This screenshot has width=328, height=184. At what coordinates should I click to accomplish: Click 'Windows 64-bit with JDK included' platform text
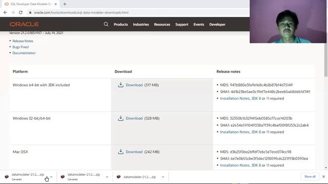point(41,85)
